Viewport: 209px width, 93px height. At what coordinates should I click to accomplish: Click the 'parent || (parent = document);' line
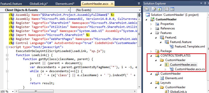point(56,63)
